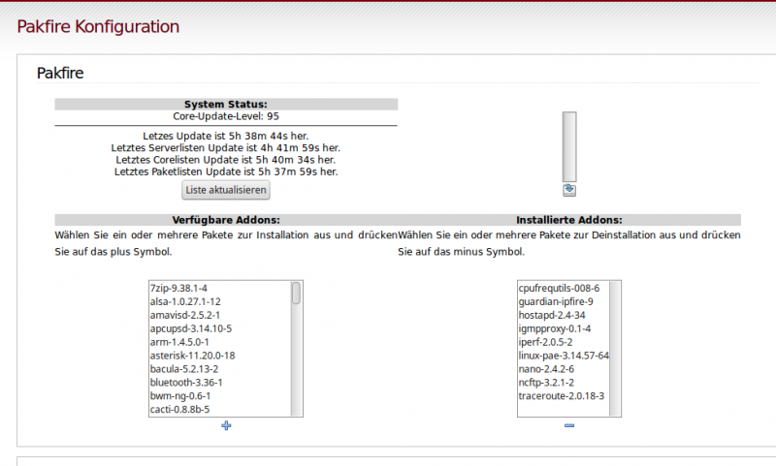This screenshot has height=466, width=776.
Task: Select 7zip-9.38.1-4 in available addons
Action: click(220, 288)
